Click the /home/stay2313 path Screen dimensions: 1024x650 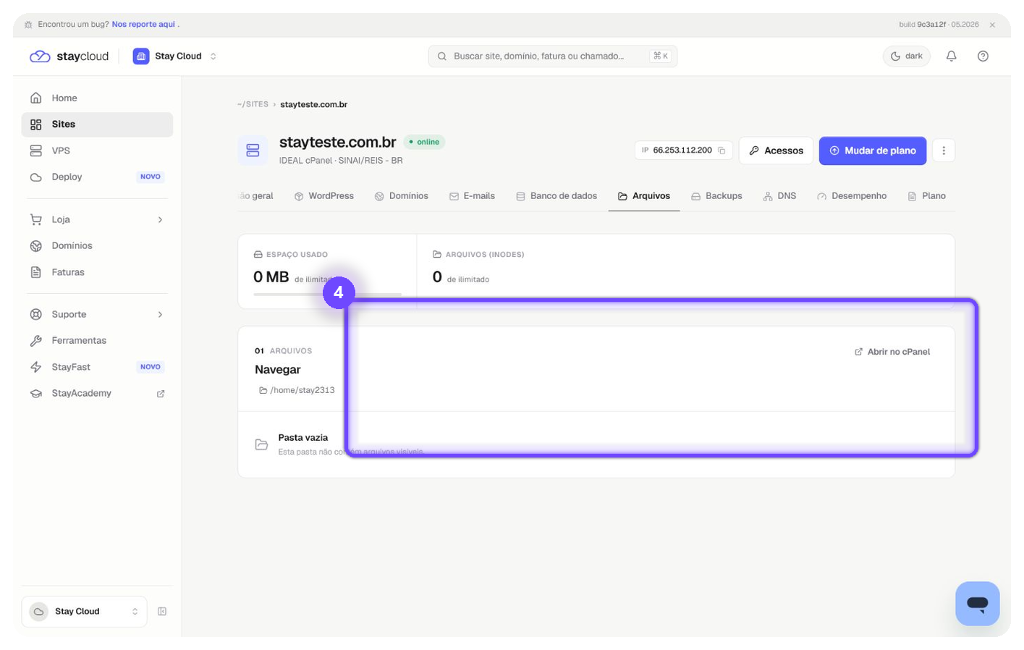pos(297,390)
